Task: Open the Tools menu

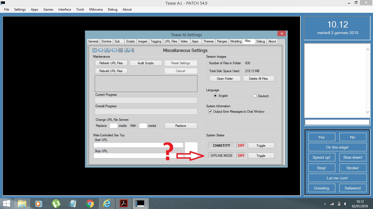Action: (x=80, y=10)
